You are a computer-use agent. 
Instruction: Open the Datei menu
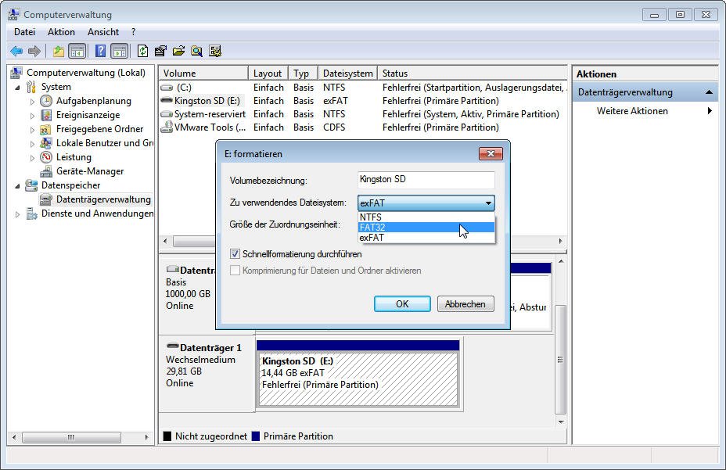click(24, 32)
